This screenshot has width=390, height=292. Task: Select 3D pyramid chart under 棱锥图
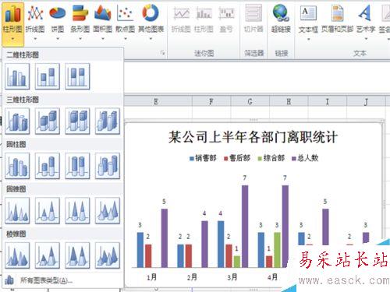tap(108, 255)
